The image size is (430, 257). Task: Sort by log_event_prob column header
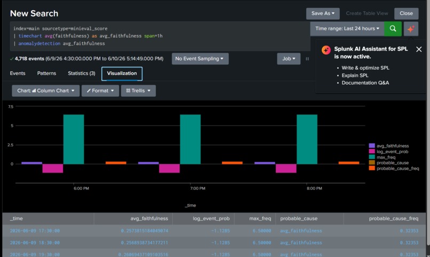click(203, 219)
